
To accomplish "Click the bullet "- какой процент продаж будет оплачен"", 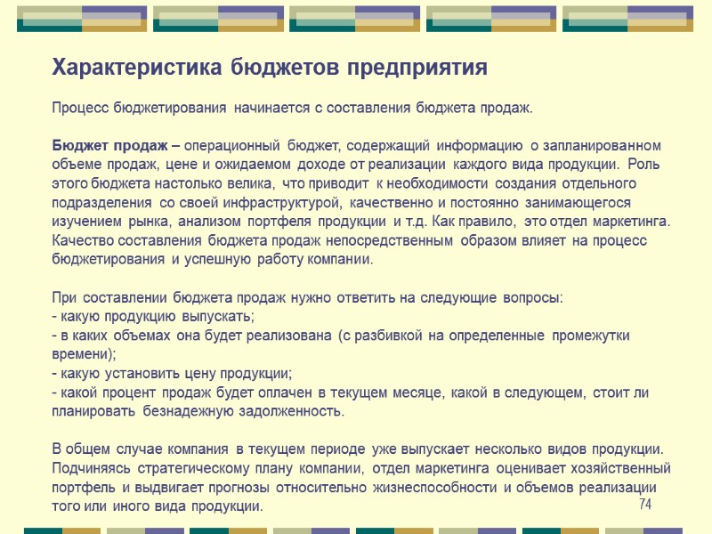I will 350,392.
